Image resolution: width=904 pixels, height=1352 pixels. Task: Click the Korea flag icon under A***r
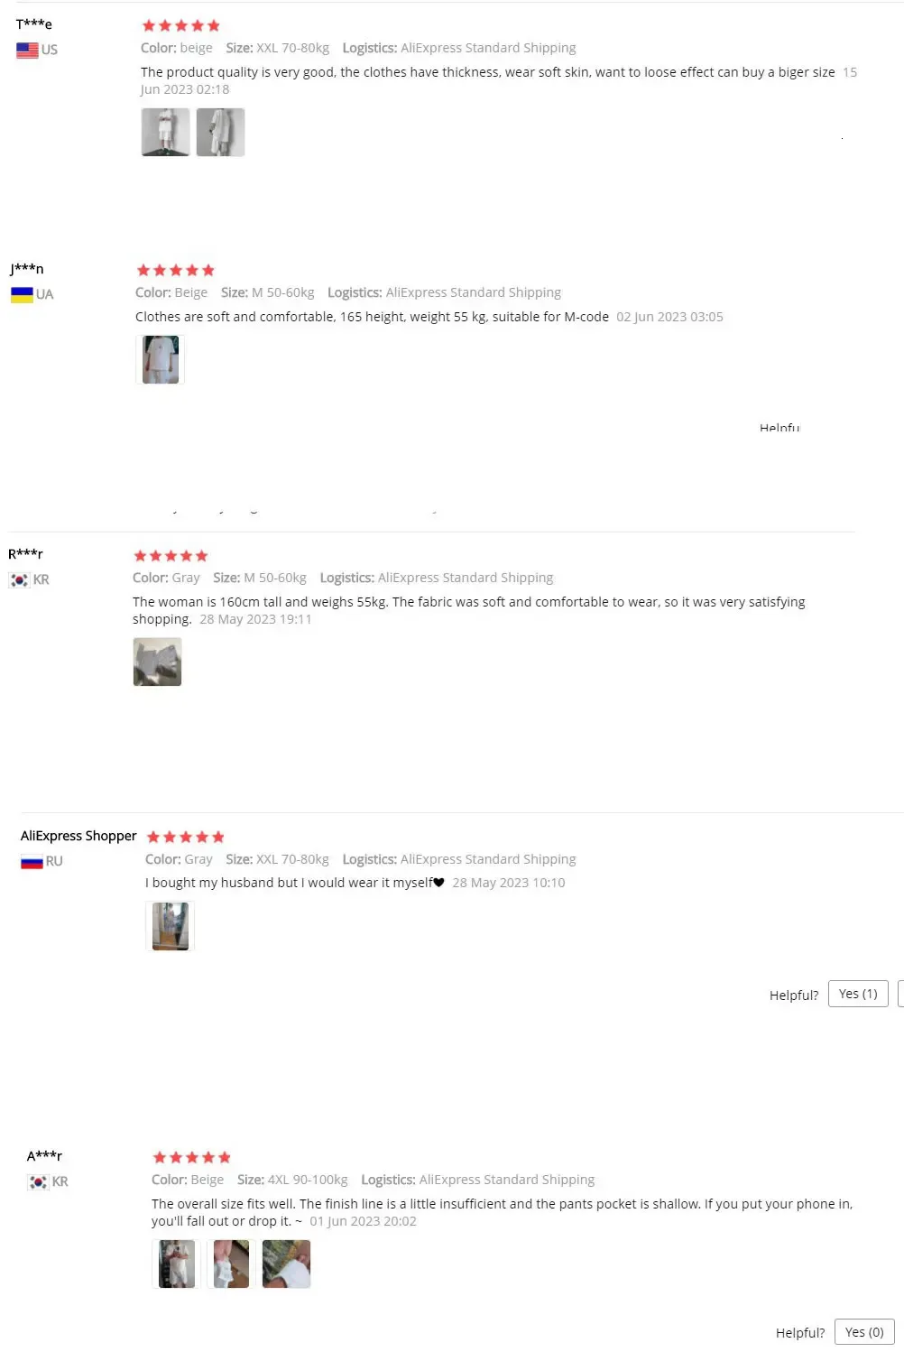[38, 1181]
